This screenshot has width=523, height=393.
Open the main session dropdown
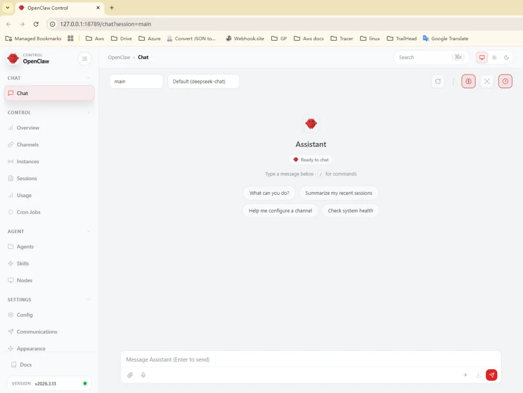click(x=136, y=81)
